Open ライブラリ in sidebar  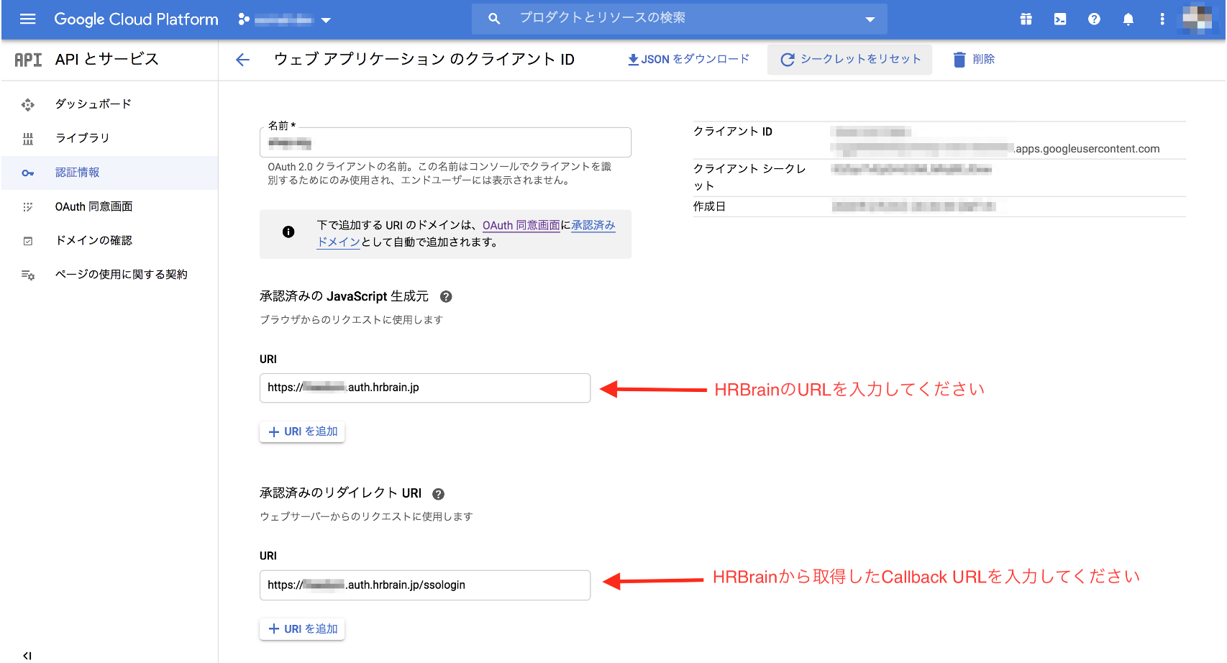coord(110,138)
